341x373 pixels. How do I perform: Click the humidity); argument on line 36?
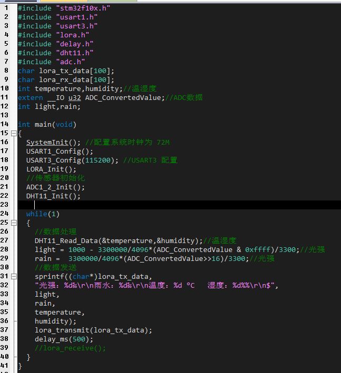[x=55, y=321]
